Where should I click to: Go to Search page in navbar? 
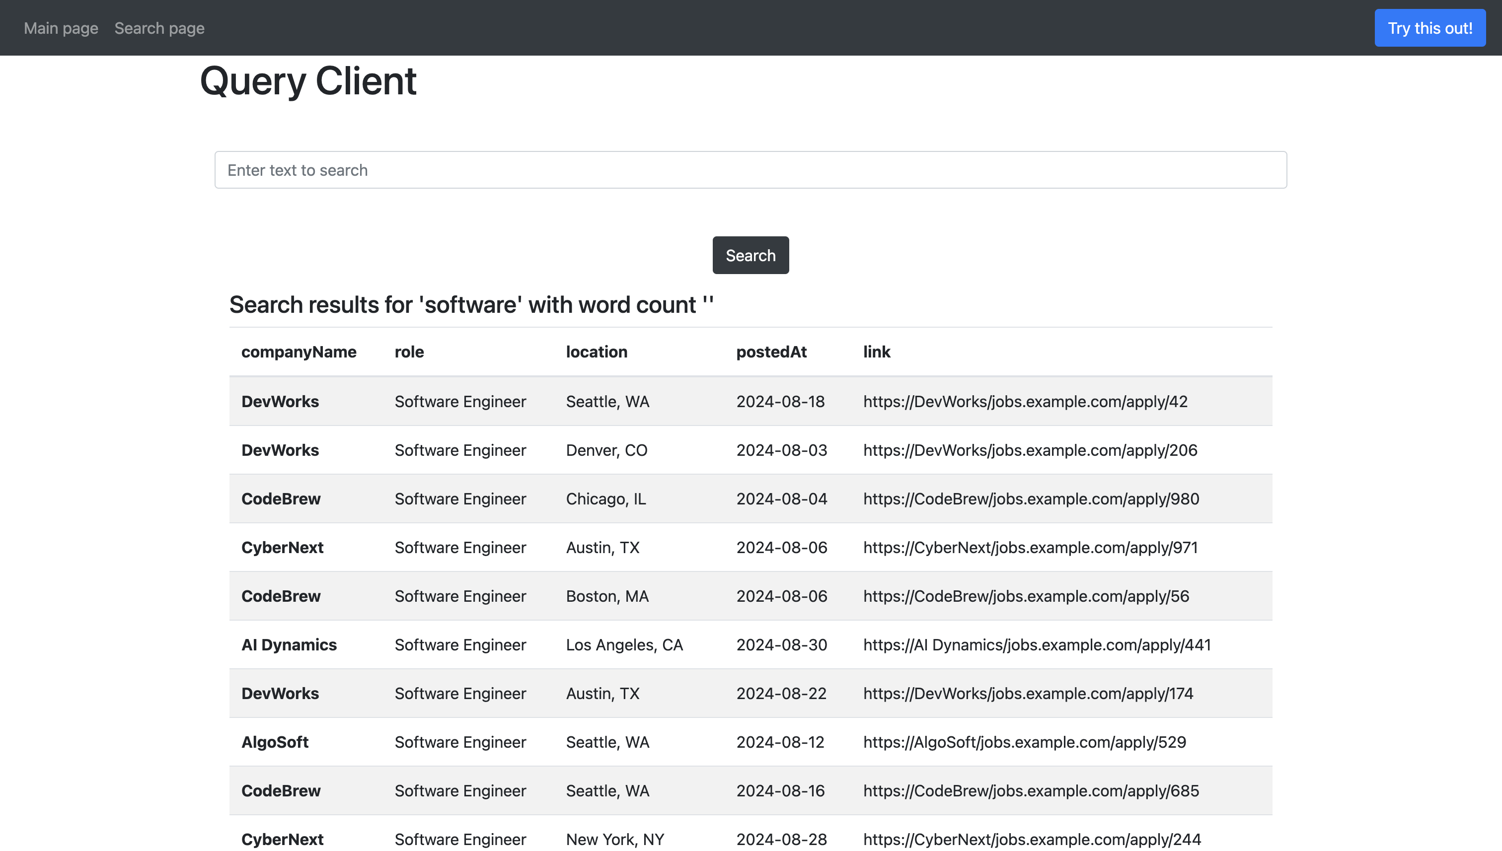[159, 28]
